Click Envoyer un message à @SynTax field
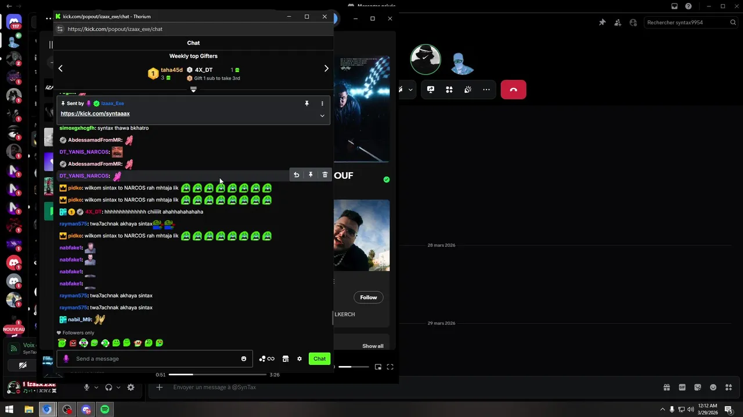The height and width of the screenshot is (417, 743). 406,387
